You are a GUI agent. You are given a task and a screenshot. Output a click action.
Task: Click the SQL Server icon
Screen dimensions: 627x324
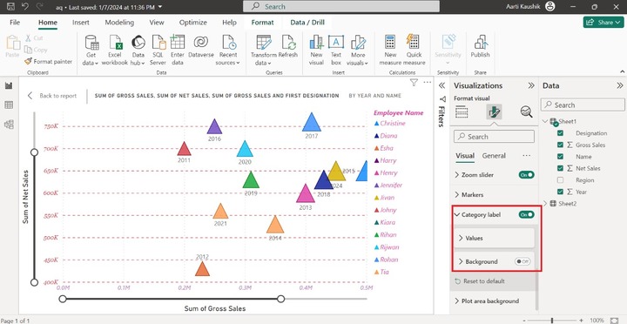pos(158,50)
